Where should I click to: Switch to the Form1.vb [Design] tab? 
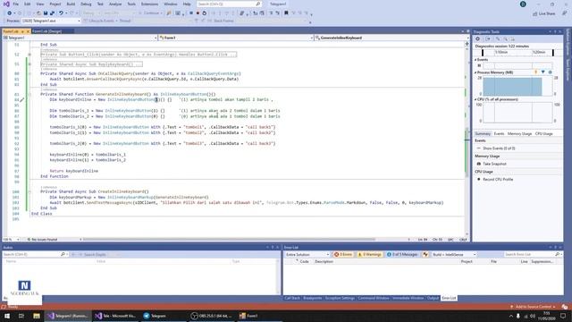46,31
